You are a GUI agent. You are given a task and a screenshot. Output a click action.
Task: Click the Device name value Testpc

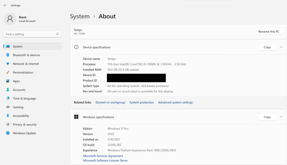(112, 59)
